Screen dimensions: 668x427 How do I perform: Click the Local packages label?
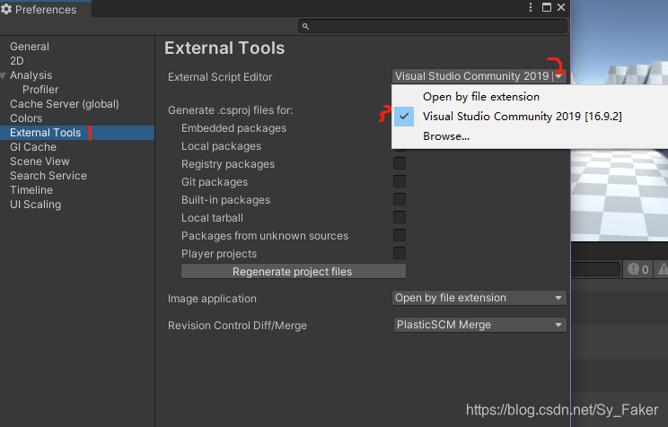click(221, 146)
